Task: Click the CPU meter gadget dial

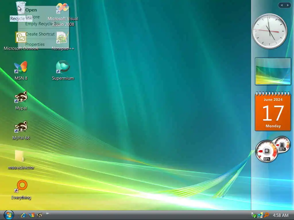Action: click(266, 151)
